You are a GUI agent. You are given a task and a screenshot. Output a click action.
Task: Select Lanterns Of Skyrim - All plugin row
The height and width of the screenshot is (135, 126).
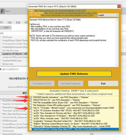point(14,54)
